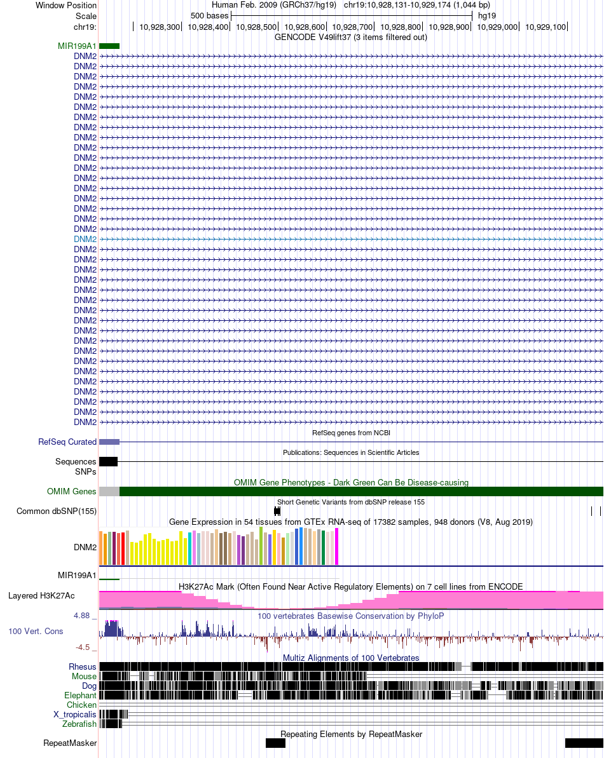
Task: Click the RefSeq Curated exon block
Action: click(x=109, y=442)
